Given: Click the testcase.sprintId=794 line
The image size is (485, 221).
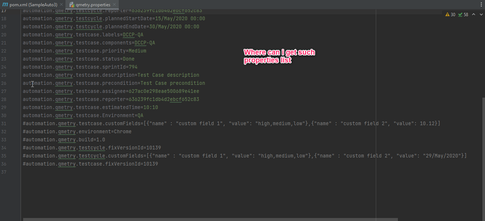Looking at the screenshot, I should point(80,67).
